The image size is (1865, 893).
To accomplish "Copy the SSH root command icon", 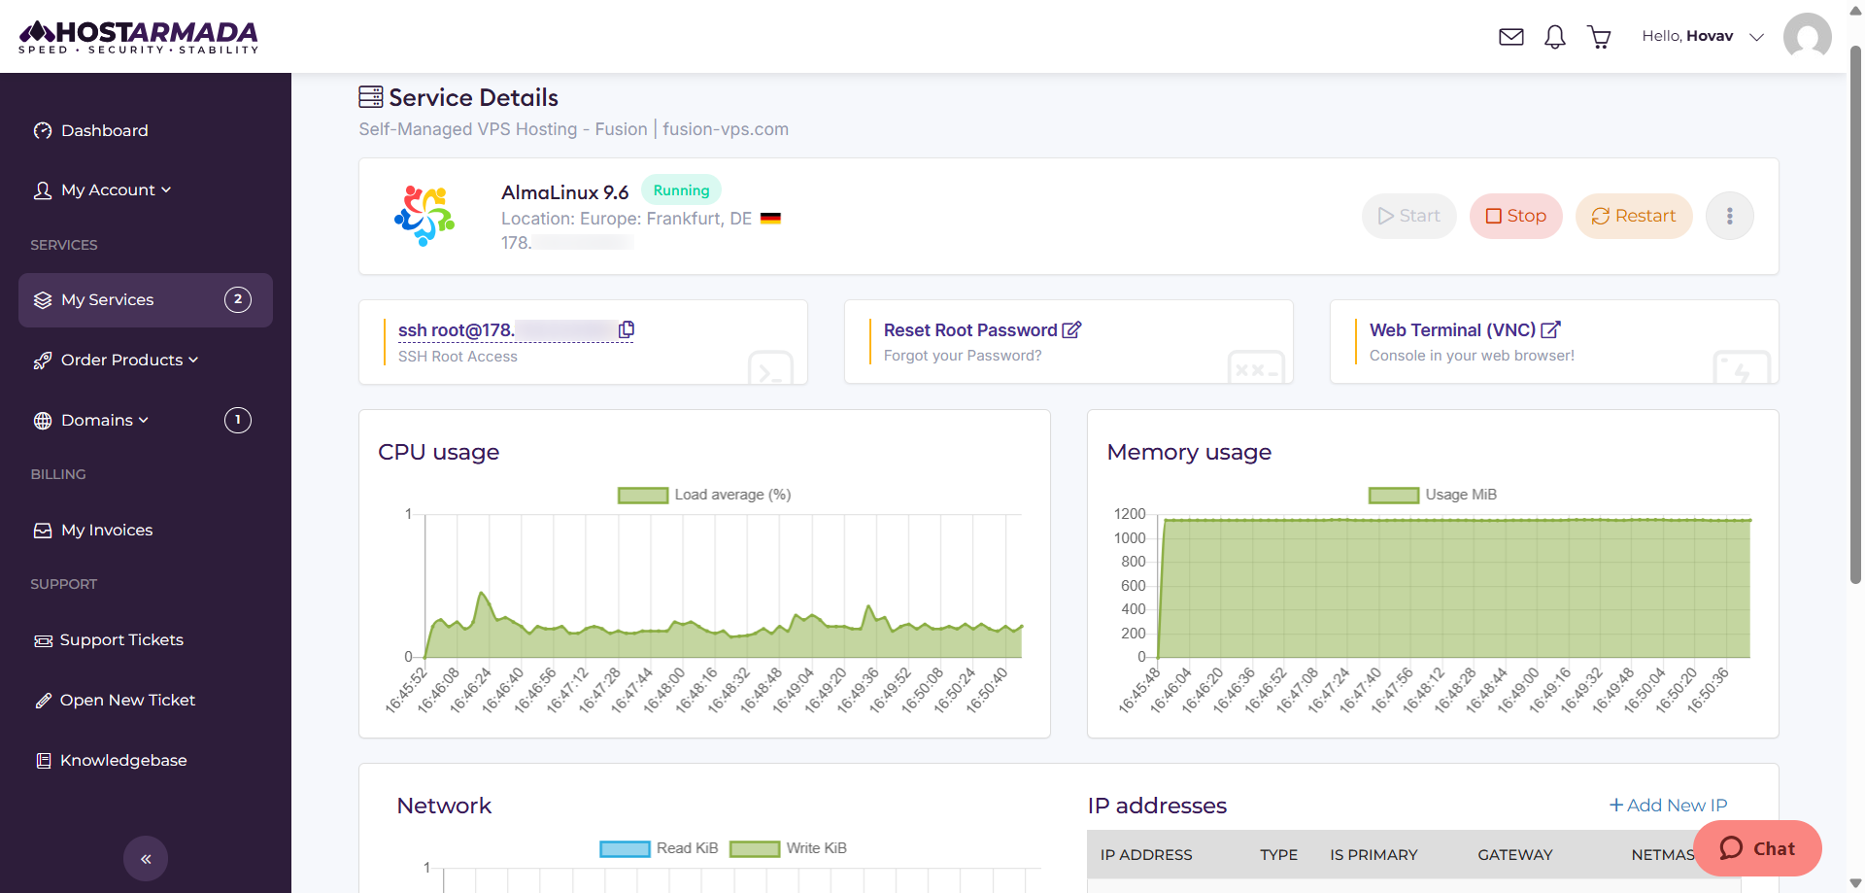I will coord(627,329).
